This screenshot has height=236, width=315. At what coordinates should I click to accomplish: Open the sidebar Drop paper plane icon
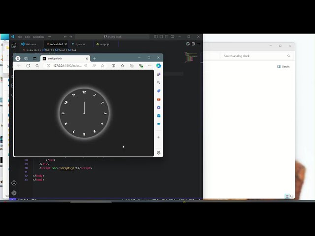click(158, 124)
